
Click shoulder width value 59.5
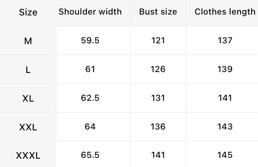coord(90,40)
